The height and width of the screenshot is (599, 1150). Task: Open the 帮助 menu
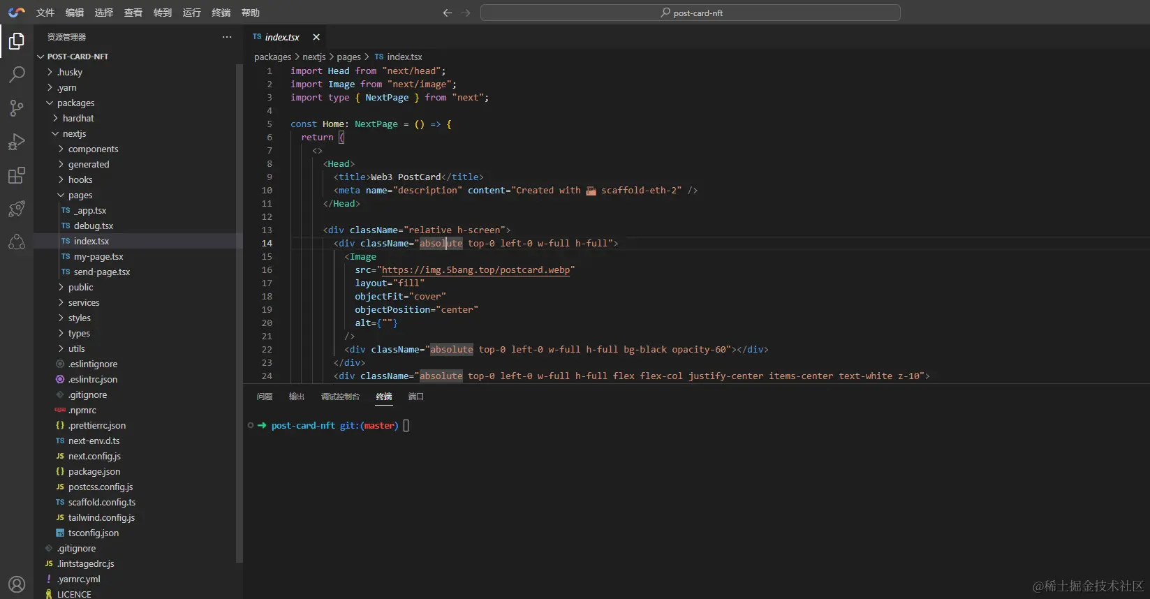click(251, 13)
